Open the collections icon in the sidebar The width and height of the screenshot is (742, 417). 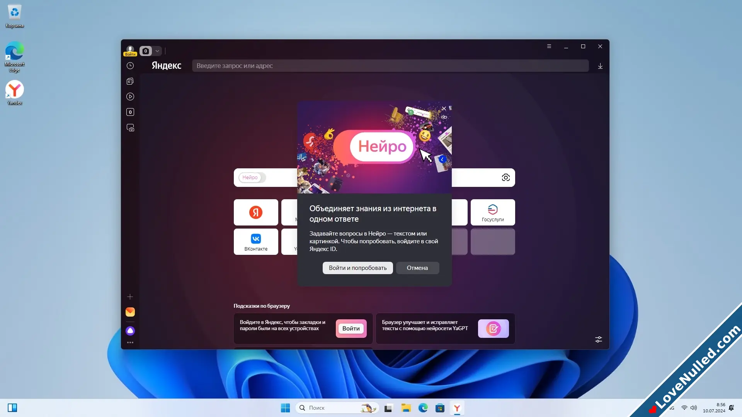click(x=130, y=81)
